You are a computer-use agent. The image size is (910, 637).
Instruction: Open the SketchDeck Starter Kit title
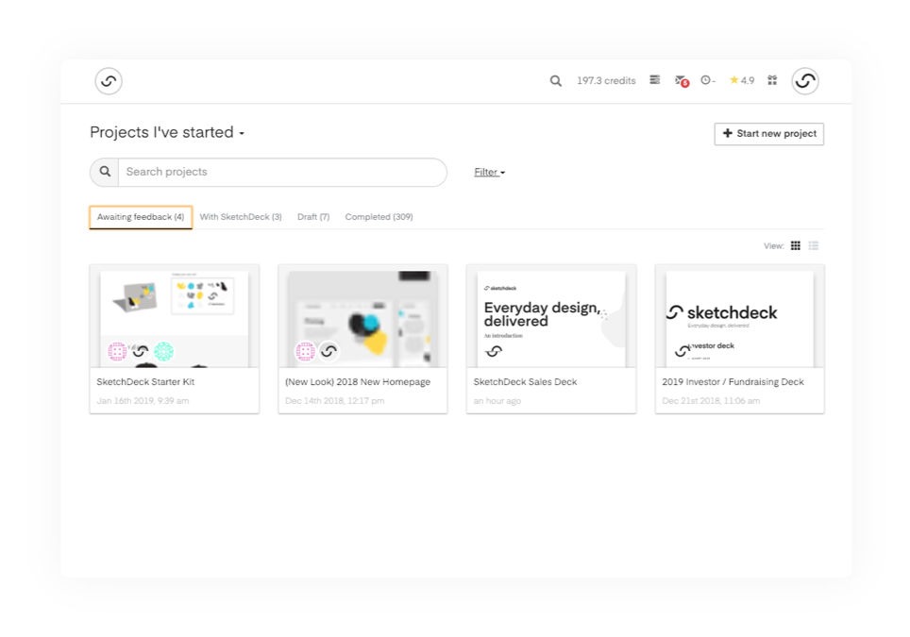(x=145, y=382)
